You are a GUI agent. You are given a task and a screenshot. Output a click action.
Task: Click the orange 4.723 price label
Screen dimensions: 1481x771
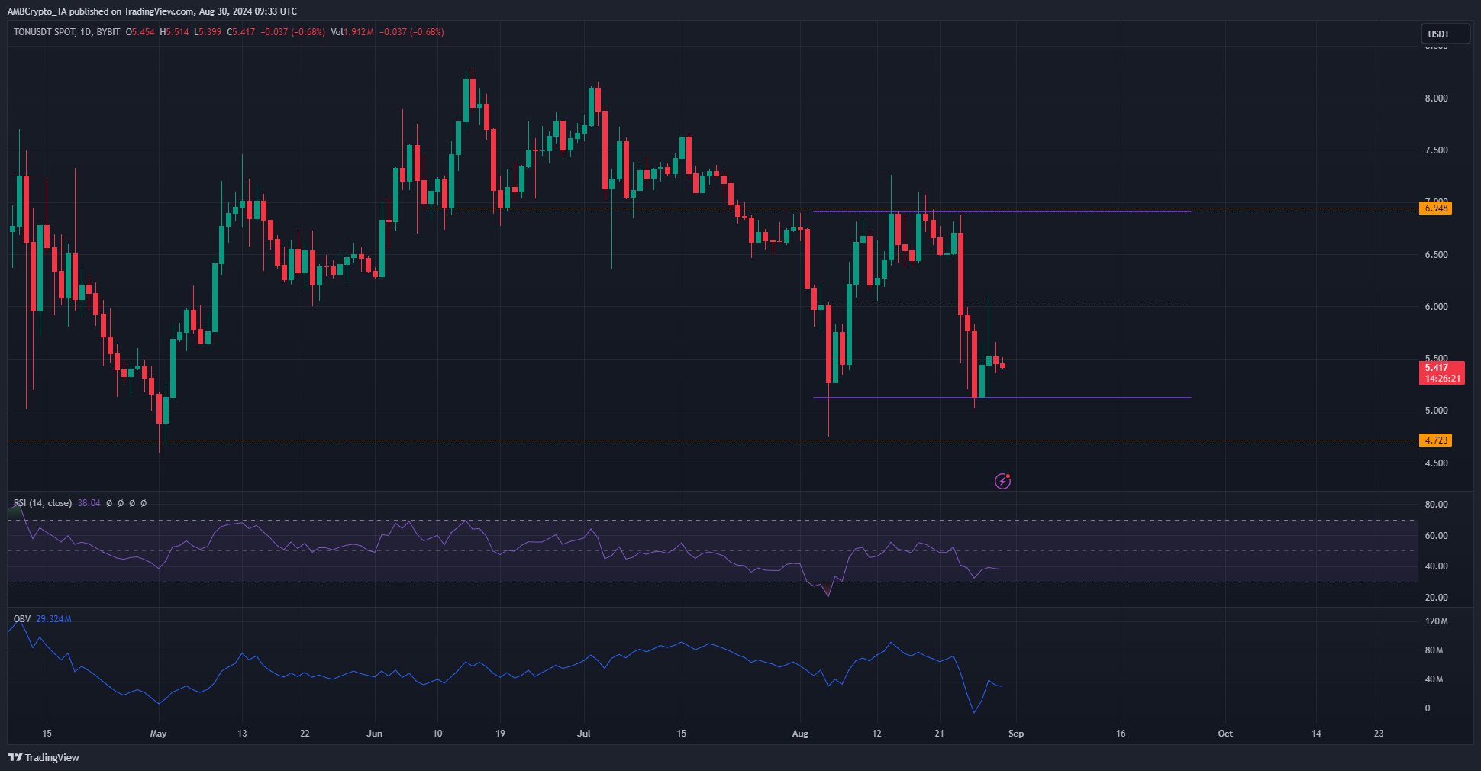pyautogui.click(x=1435, y=440)
